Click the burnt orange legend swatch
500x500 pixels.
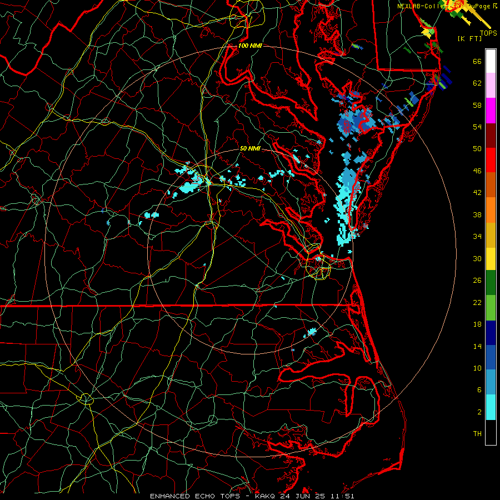point(491,184)
